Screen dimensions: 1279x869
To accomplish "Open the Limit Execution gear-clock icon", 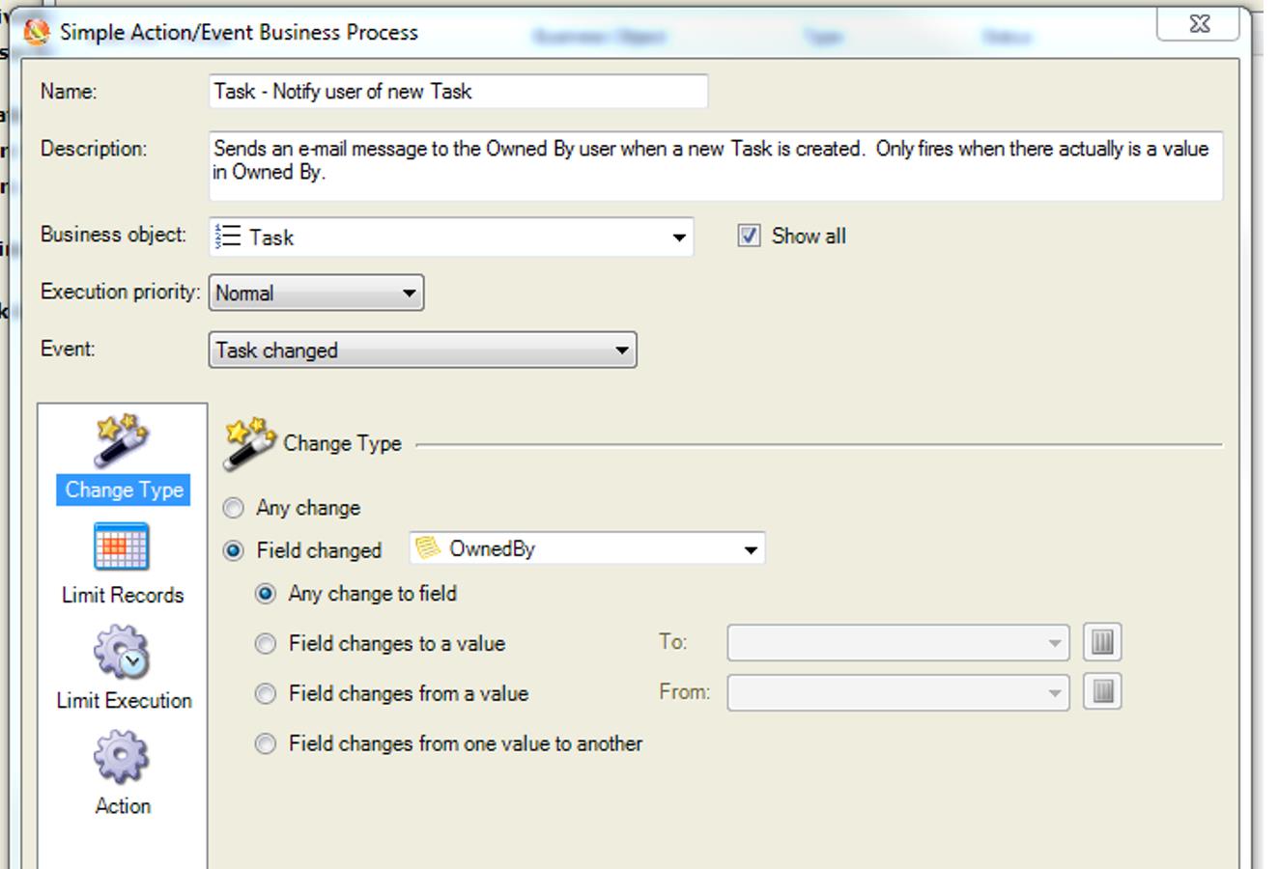I will click(122, 653).
